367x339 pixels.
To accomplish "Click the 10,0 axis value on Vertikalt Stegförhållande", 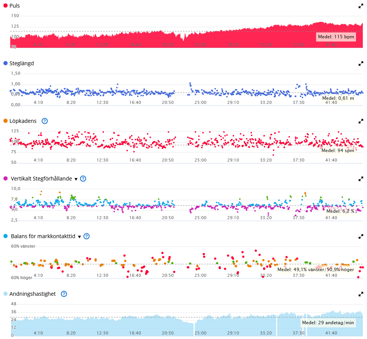I will [x=16, y=189].
